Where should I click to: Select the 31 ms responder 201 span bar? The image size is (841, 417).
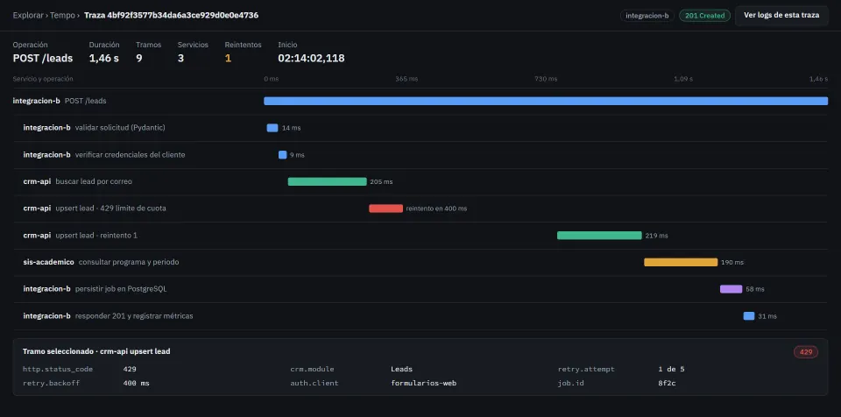(x=749, y=315)
